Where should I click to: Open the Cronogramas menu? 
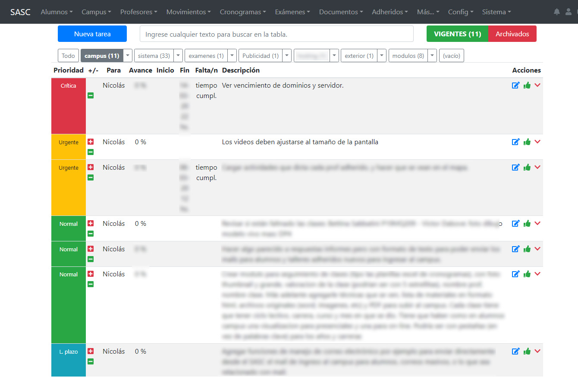pos(243,12)
